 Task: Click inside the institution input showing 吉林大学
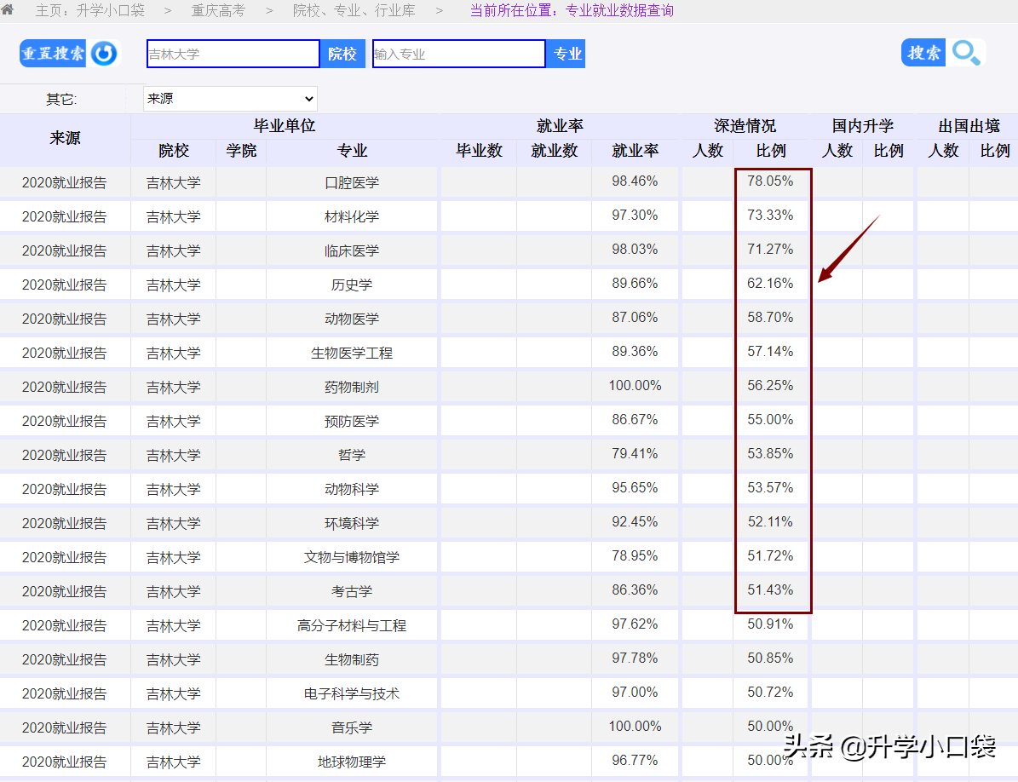tap(232, 53)
